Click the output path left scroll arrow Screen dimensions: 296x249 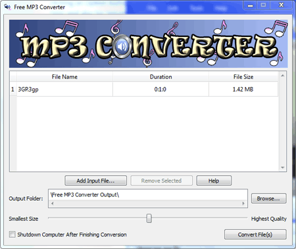pos(52,204)
